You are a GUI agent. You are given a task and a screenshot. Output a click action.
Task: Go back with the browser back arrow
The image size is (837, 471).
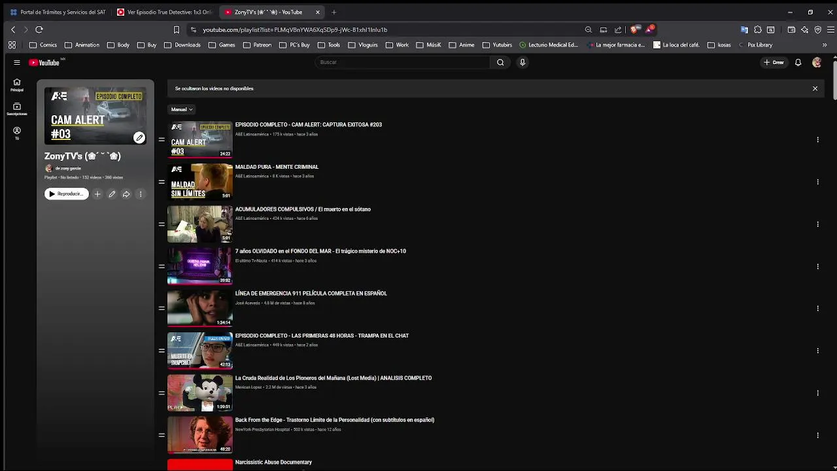point(13,29)
